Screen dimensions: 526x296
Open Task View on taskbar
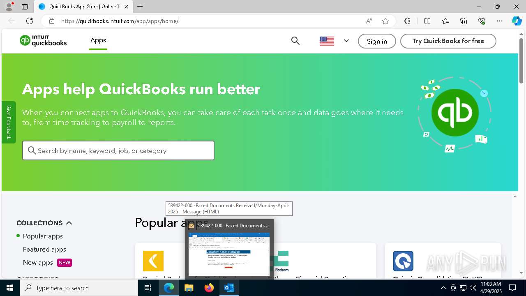pos(148,288)
